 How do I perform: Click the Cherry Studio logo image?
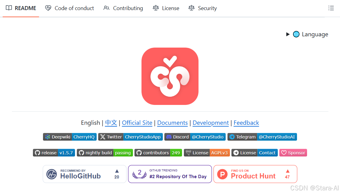click(170, 76)
